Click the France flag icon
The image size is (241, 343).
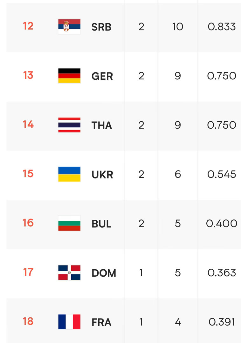69,322
